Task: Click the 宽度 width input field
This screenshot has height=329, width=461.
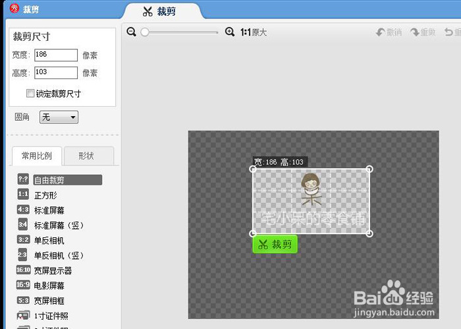Action: click(56, 55)
